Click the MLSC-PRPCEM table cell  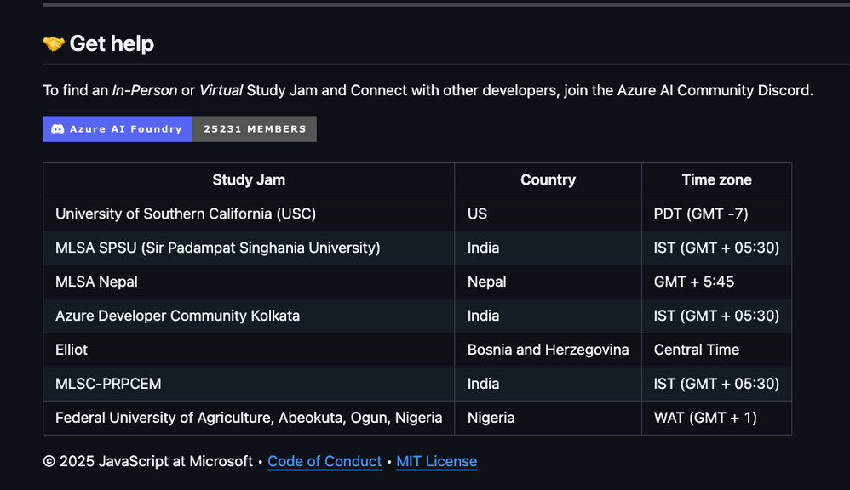point(108,384)
